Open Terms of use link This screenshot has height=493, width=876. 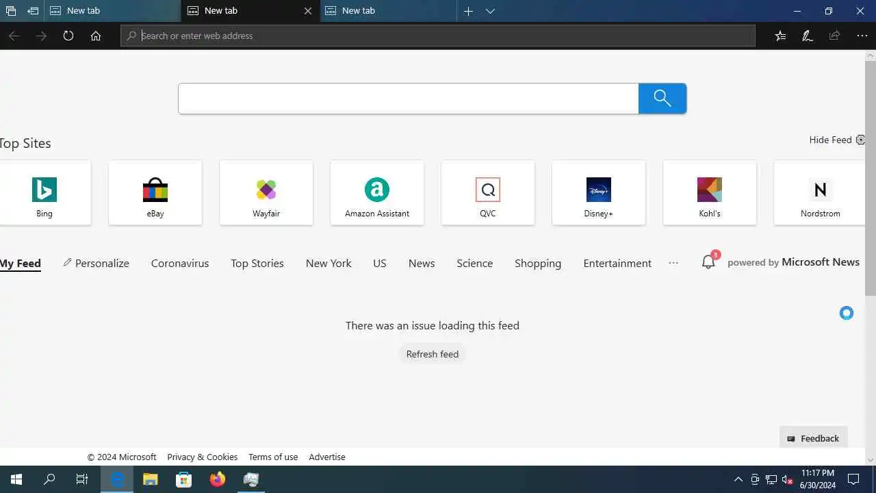coord(273,457)
